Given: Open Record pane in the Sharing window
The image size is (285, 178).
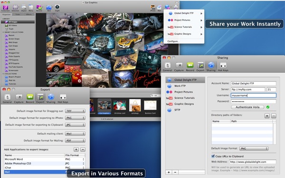Looking at the screenshot, I should coord(190,67).
